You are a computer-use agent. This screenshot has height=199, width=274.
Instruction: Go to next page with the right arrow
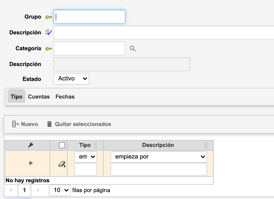38,190
